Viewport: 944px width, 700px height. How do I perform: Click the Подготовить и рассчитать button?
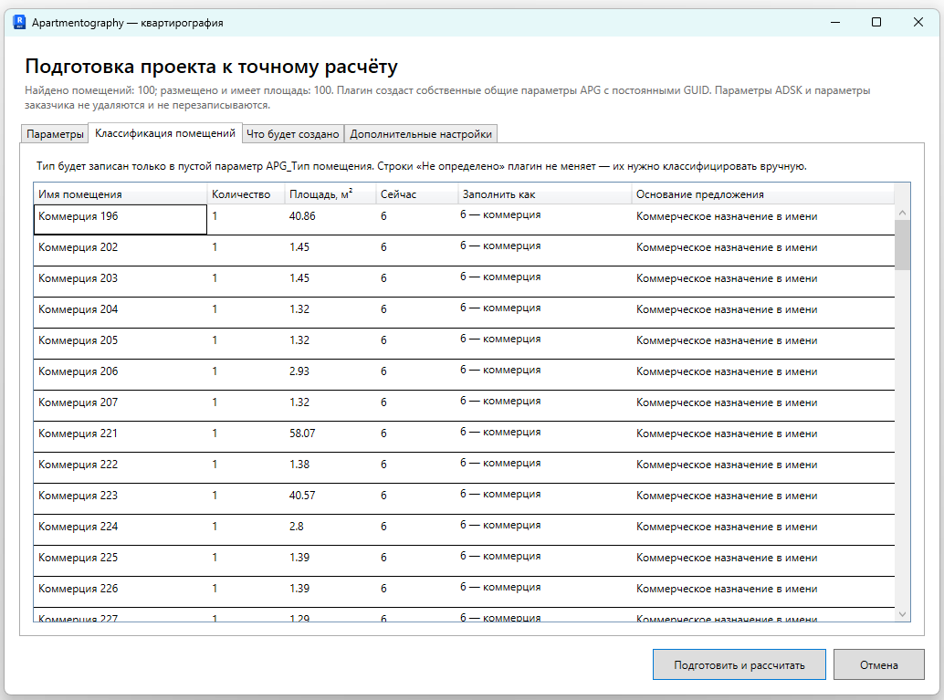click(739, 664)
